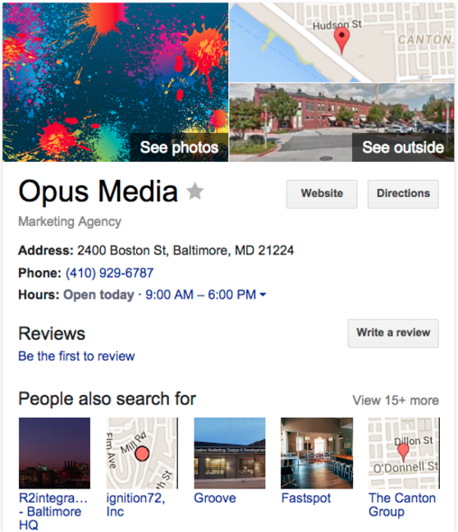Screen dimensions: 458x532
Task: Click the gray star beside Opus Media
Action: 195,191
